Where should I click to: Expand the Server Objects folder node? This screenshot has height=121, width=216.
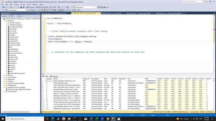[4, 77]
